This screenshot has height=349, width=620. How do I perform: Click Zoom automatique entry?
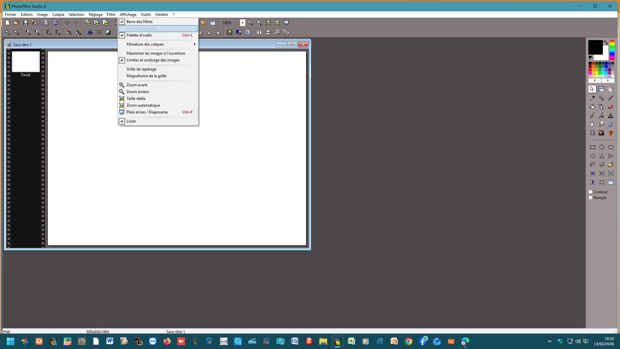[x=143, y=105]
